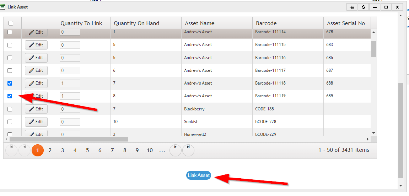This screenshot has width=409, height=196.
Task: Click the Quantity On Hand column header
Action: (x=146, y=23)
